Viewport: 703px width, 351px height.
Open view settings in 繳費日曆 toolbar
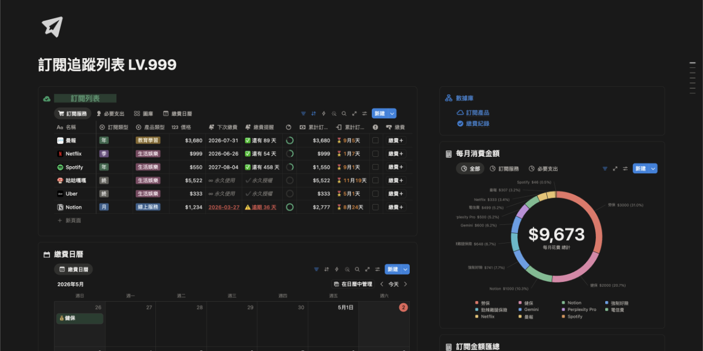pos(377,269)
